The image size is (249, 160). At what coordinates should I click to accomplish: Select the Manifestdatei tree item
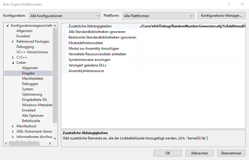point(33,79)
